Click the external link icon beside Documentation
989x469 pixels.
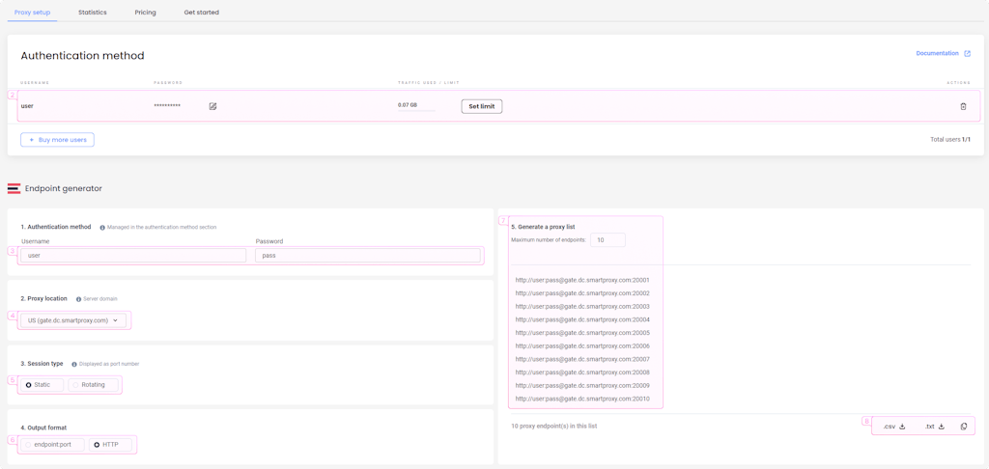pos(967,54)
